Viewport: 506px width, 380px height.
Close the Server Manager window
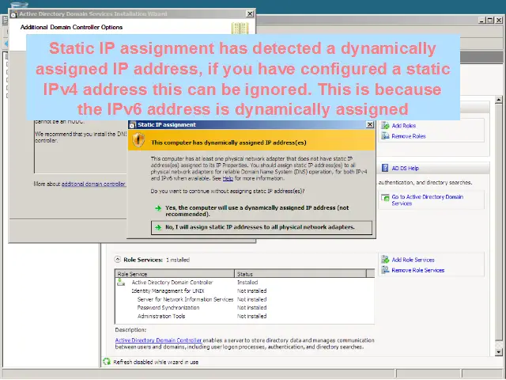click(x=499, y=20)
